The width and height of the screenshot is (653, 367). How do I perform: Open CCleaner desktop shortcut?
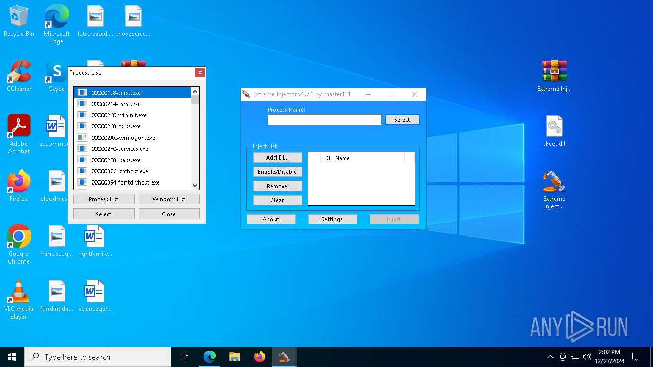19,76
